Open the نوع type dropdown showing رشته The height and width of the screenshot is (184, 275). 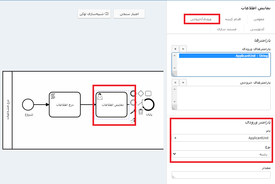(x=221, y=154)
